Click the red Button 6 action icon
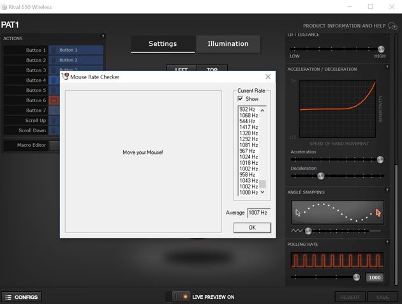Viewport: 402px width, 304px height. pyautogui.click(x=54, y=100)
